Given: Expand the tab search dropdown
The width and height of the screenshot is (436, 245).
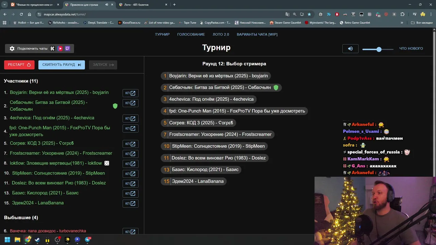Looking at the screenshot, I should coord(4,5).
